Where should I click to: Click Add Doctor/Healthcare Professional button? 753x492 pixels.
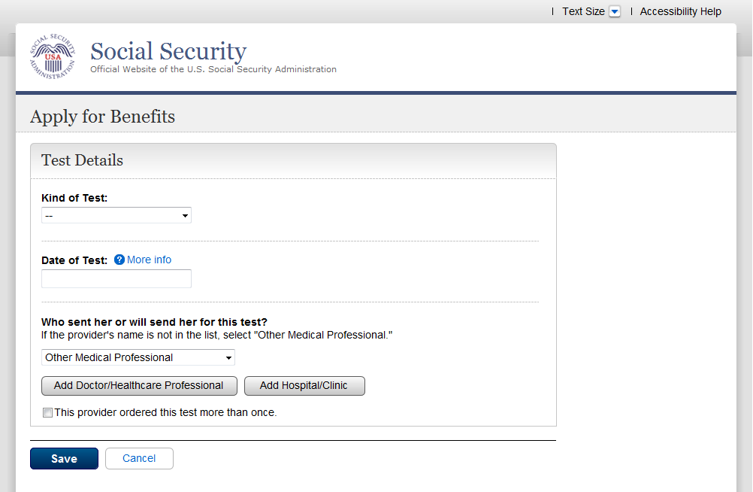pos(139,386)
